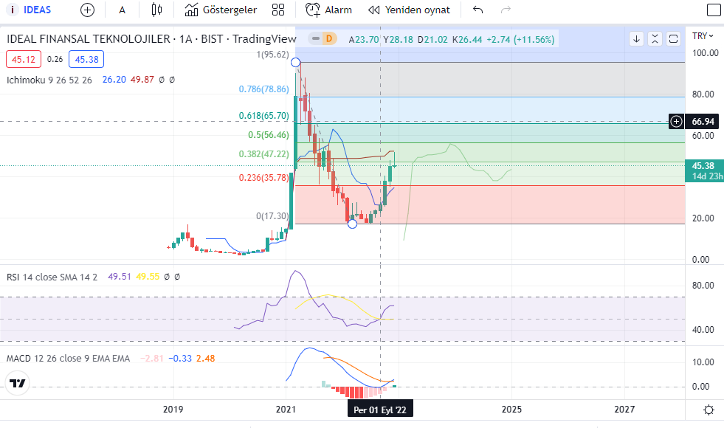Click the 60.00 price axis label
This screenshot has width=724, height=428.
point(703,136)
